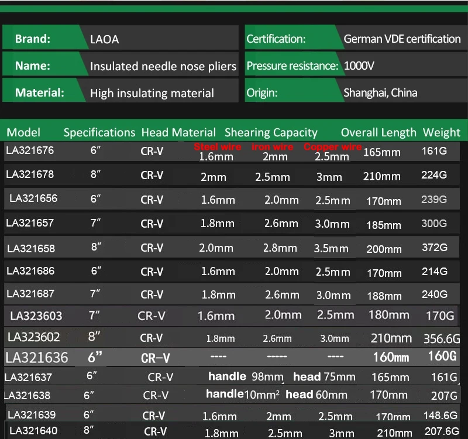This screenshot has height=439, width=468.
Task: Click the 239G weight value
Action: click(434, 200)
